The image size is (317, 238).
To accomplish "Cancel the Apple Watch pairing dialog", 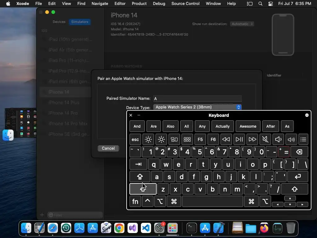I will point(108,148).
